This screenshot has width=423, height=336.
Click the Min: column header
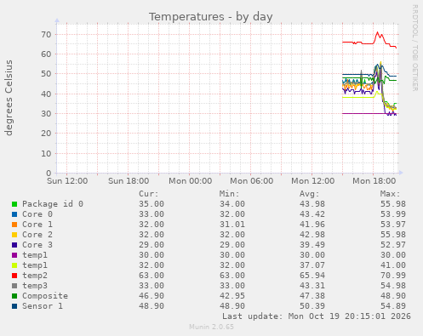click(229, 194)
